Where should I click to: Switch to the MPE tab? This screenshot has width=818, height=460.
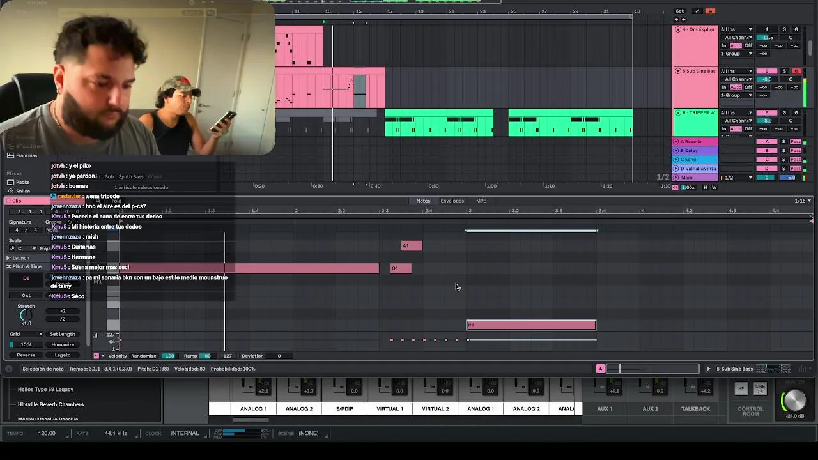tap(481, 201)
